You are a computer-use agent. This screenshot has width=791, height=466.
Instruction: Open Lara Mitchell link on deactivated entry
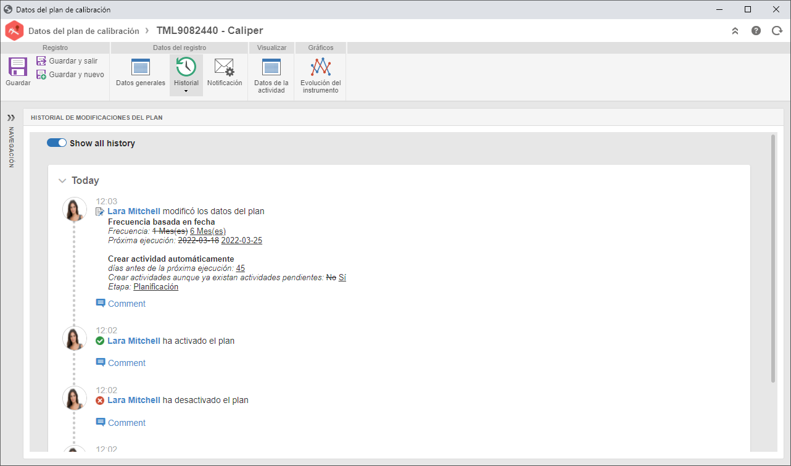[x=134, y=400]
